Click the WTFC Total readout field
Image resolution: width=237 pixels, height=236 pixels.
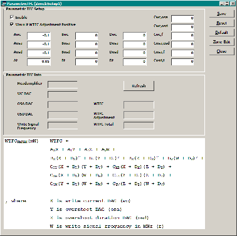pyautogui.click(x=139, y=126)
